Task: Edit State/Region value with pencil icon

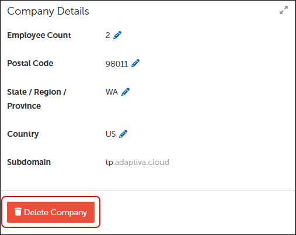Action: point(126,92)
